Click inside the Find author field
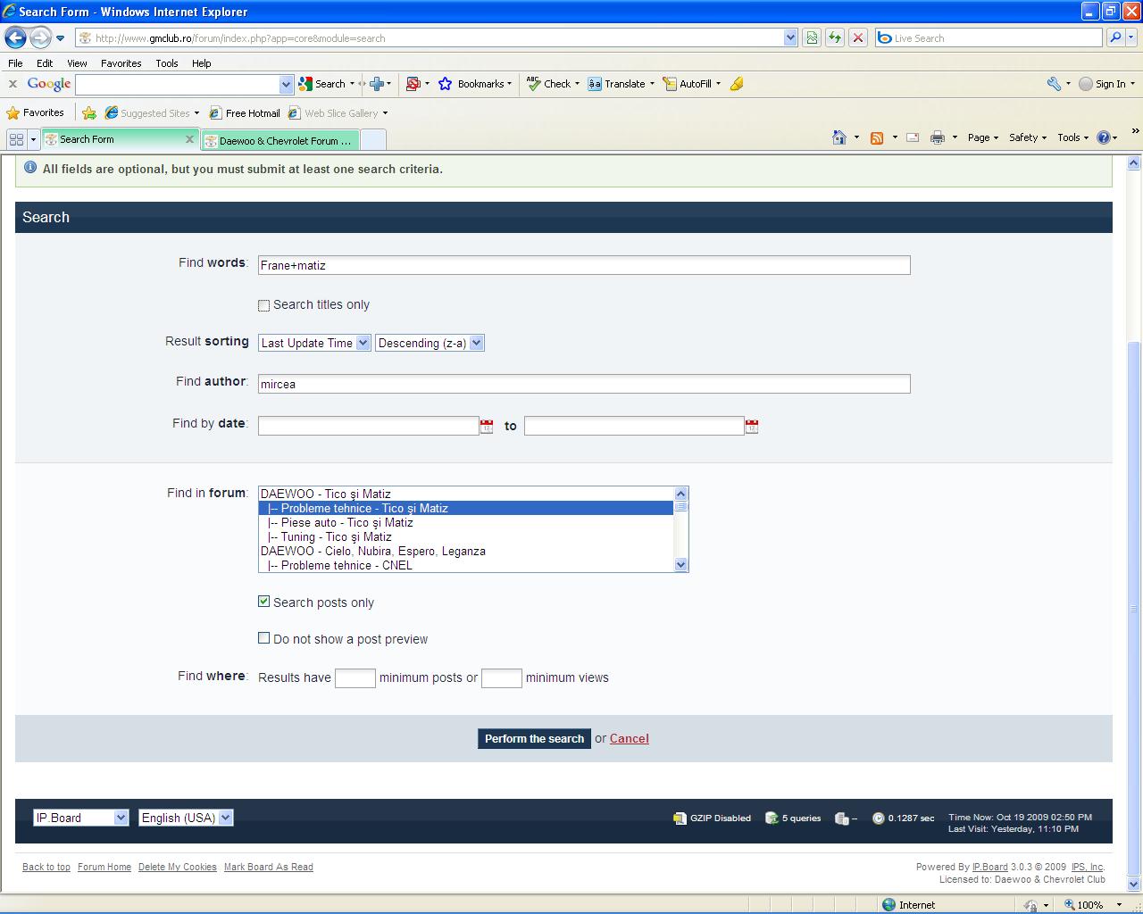This screenshot has width=1143, height=914. 584,384
